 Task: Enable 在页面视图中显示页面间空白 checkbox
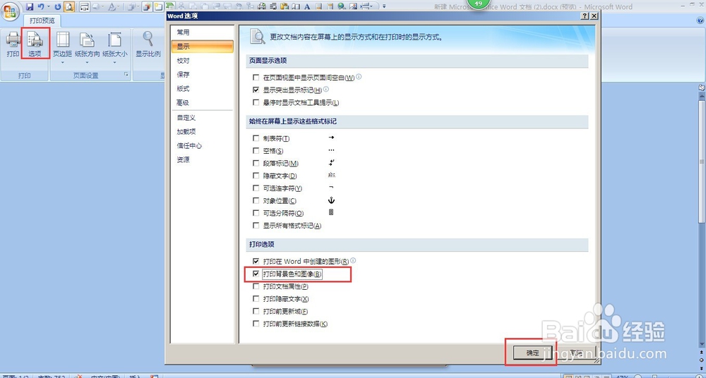[256, 78]
